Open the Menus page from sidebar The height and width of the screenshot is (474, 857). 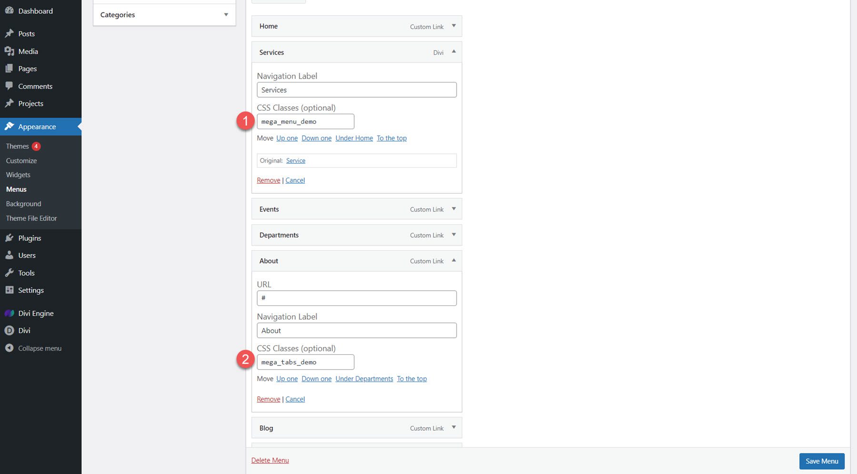click(x=16, y=189)
